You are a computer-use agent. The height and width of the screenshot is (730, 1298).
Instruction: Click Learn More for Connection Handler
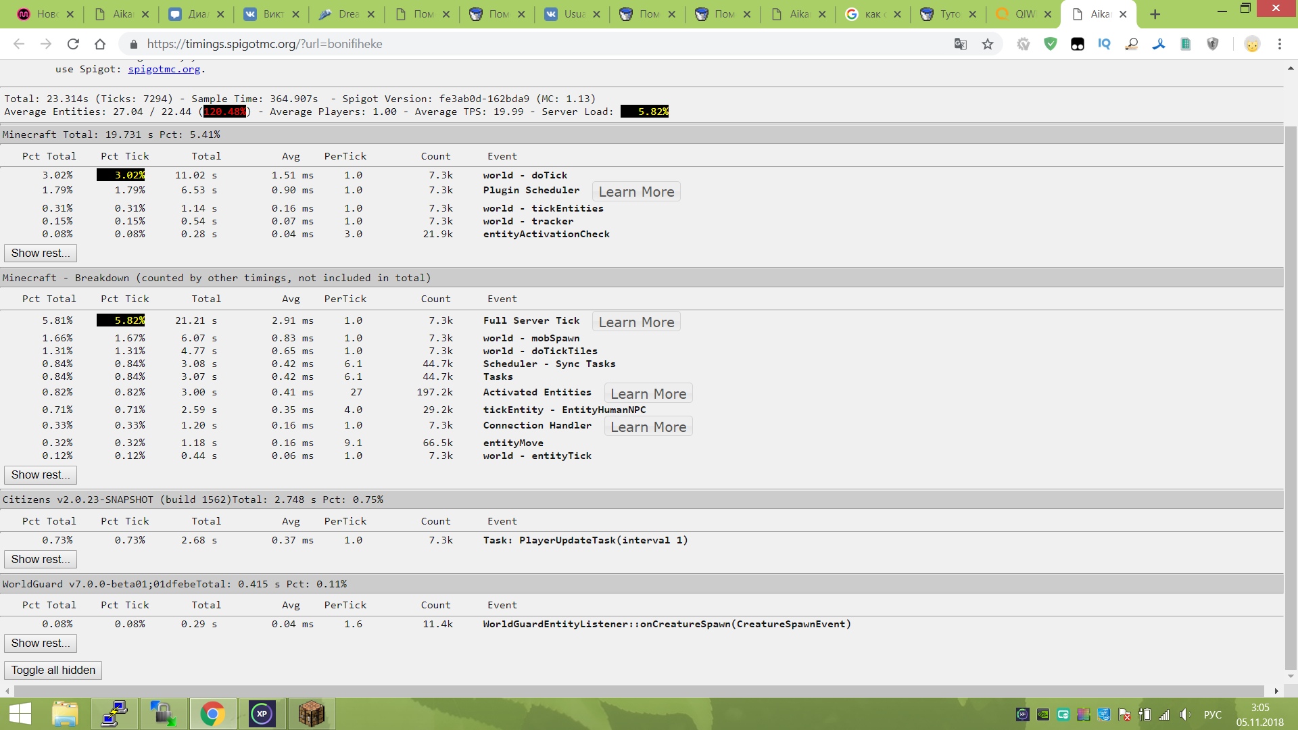648,427
